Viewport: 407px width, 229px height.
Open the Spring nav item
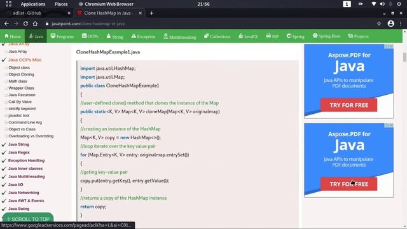click(295, 36)
